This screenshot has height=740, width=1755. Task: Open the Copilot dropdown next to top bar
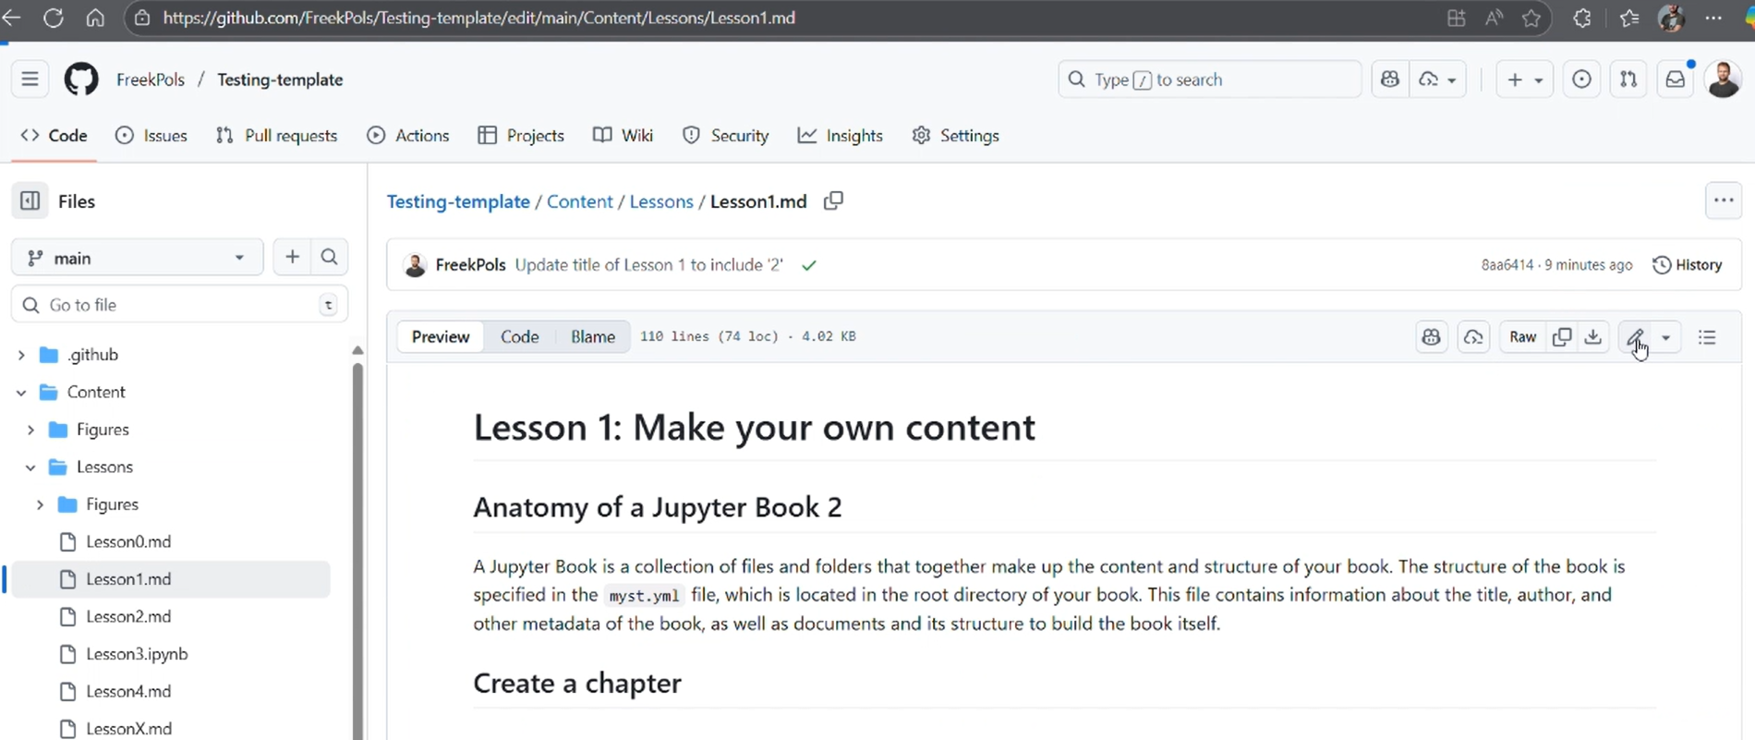1438,79
